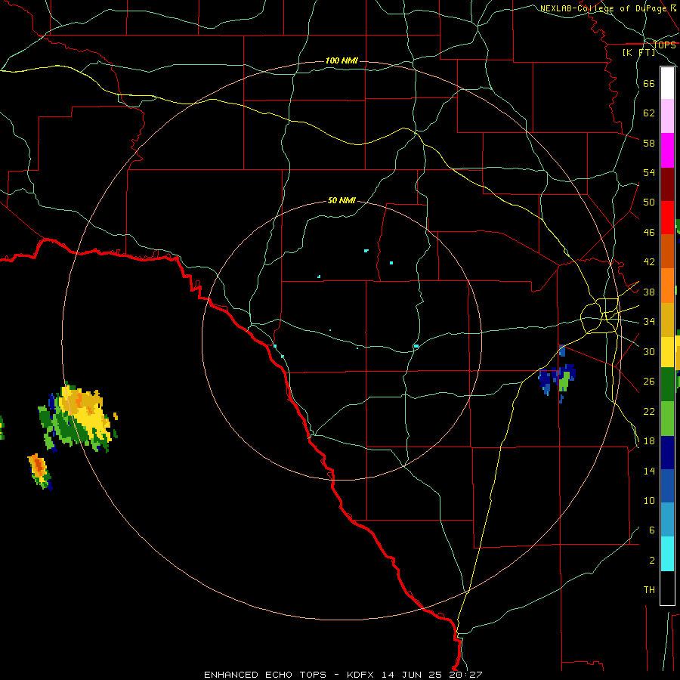The width and height of the screenshot is (680, 680).
Task: Pick the light green color bar swatch
Action: (x=667, y=419)
